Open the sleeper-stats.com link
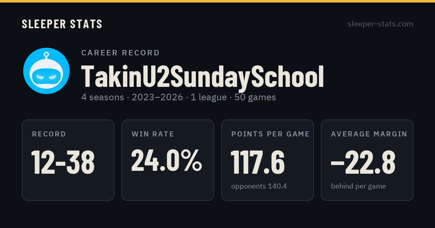The image size is (435, 228). pyautogui.click(x=380, y=24)
